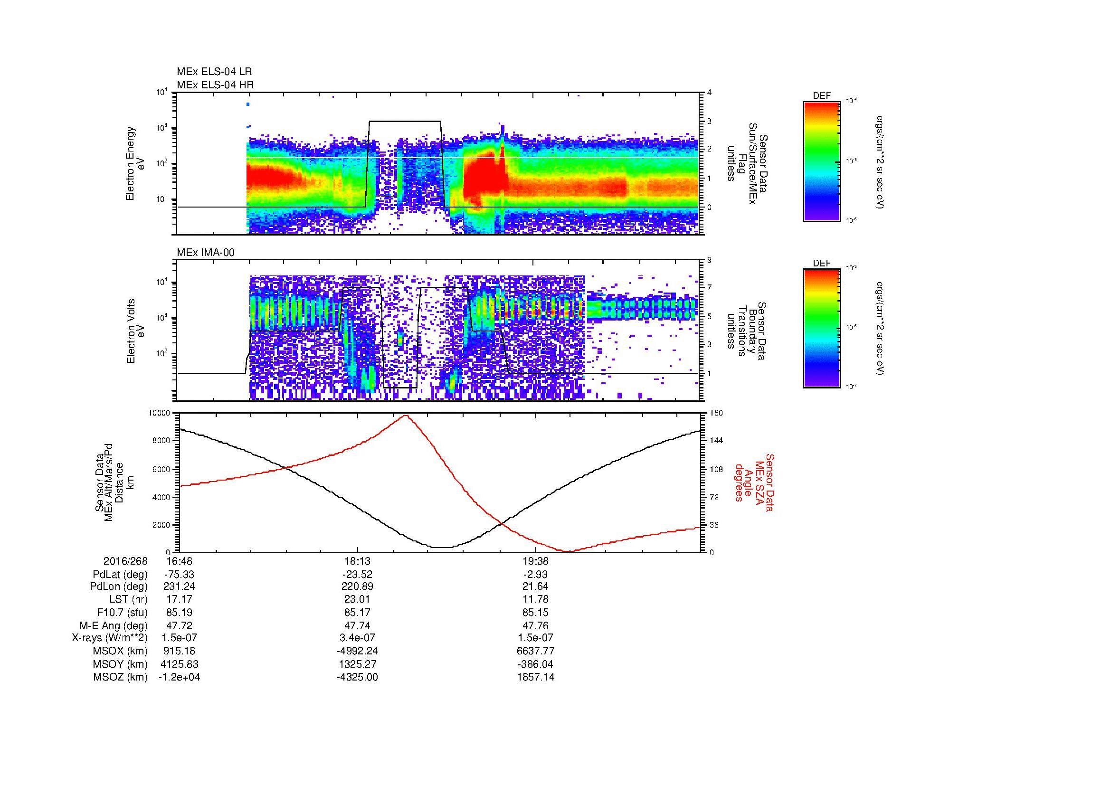Click the 'PdLat (deg)' row label
The width and height of the screenshot is (1111, 785).
[120, 575]
